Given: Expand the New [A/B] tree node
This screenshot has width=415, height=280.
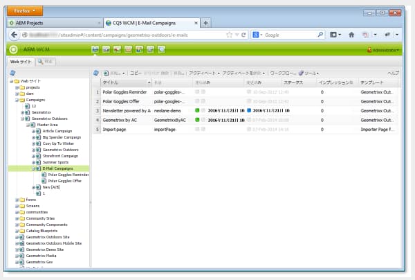Looking at the screenshot, I should [x=33, y=187].
